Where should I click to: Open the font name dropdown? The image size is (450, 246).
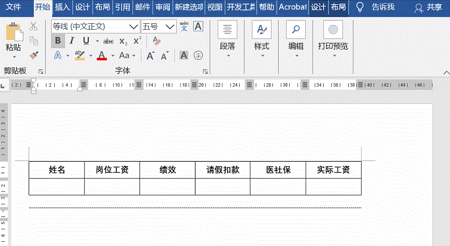point(133,27)
